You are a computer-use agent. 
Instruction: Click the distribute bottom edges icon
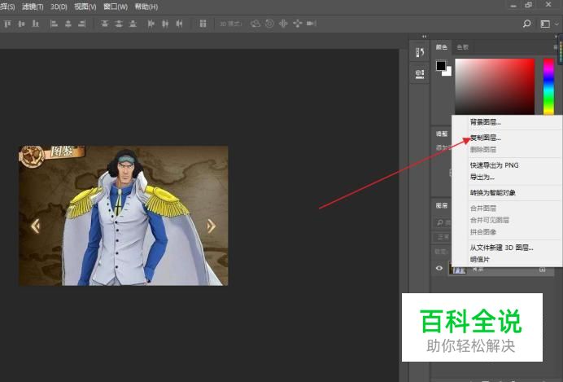pos(133,24)
